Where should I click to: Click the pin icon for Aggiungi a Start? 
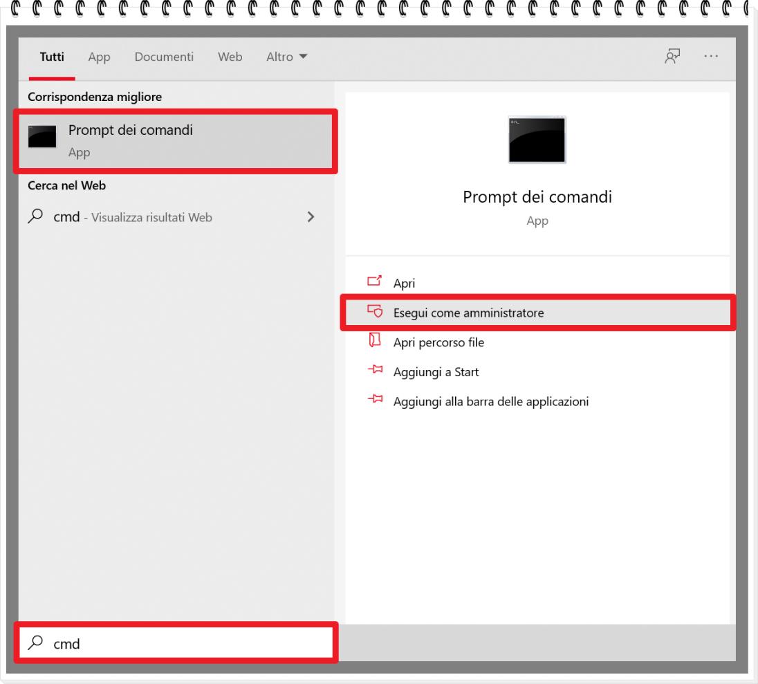tap(374, 371)
